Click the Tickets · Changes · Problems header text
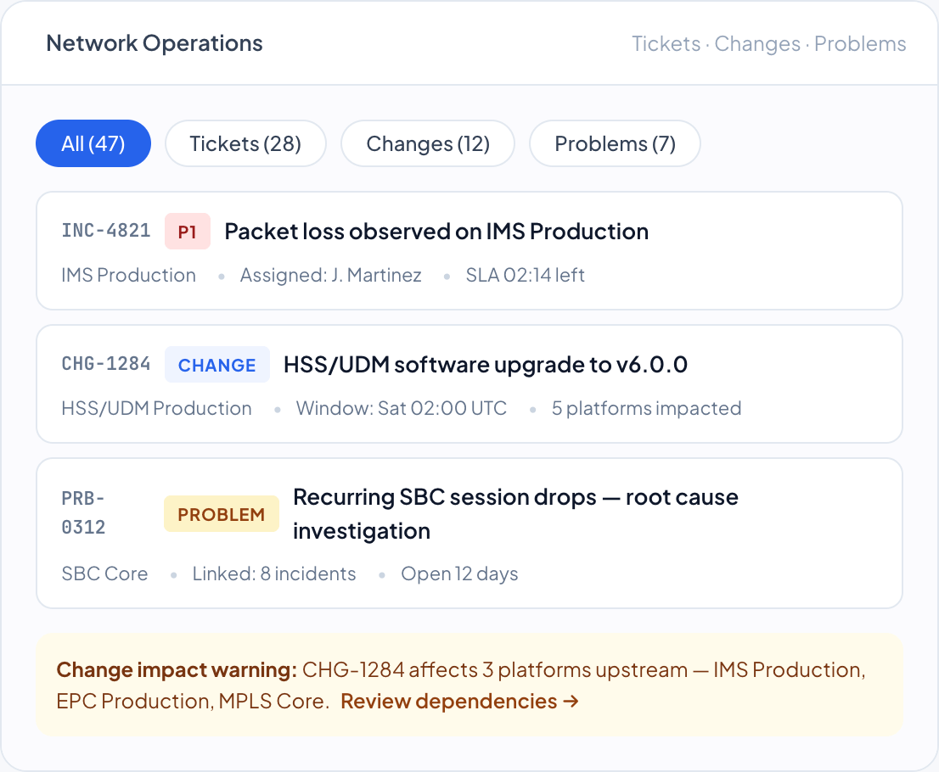The height and width of the screenshot is (772, 939). (x=769, y=43)
